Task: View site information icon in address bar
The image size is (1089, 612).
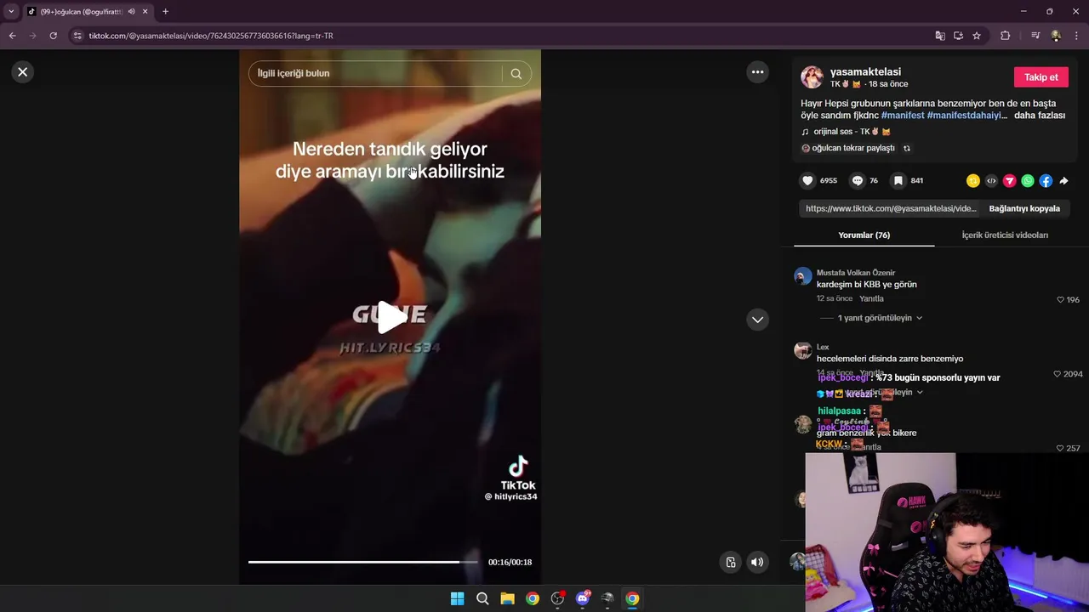Action: pyautogui.click(x=77, y=36)
